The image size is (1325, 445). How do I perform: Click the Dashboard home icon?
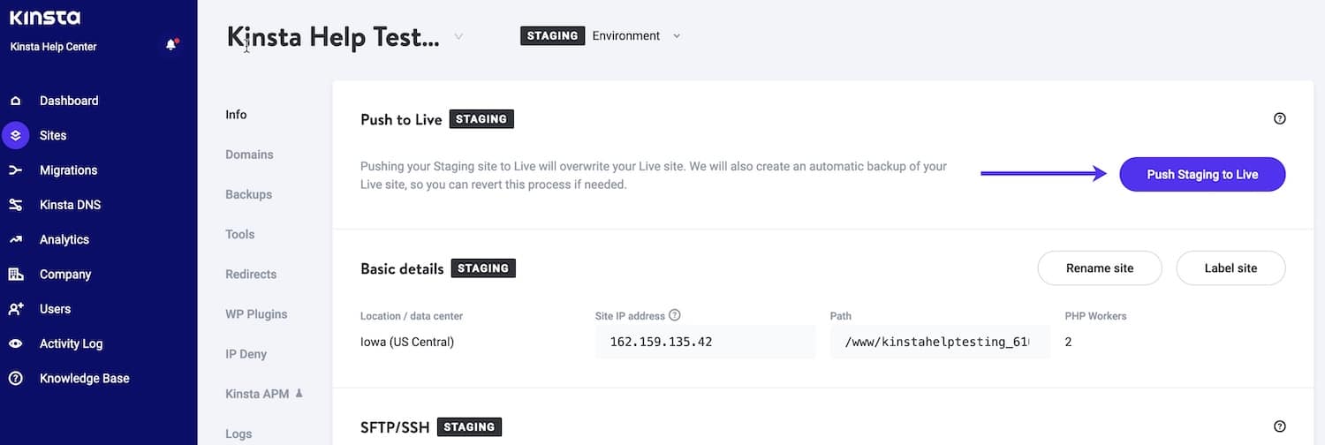(x=16, y=101)
